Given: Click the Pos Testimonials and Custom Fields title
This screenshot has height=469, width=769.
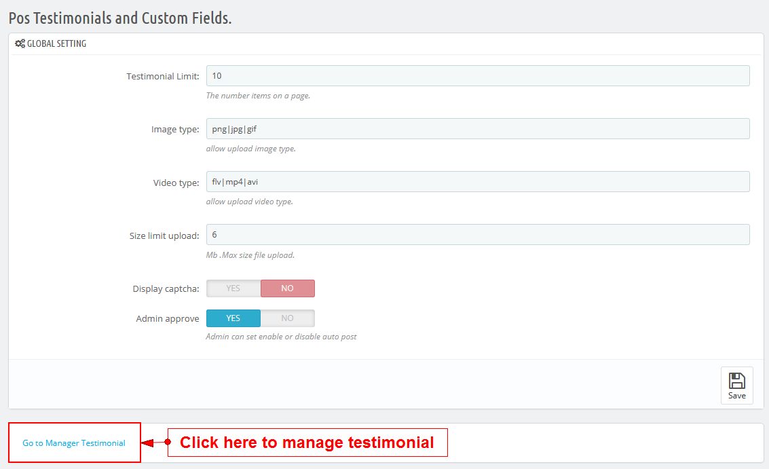Looking at the screenshot, I should click(120, 18).
